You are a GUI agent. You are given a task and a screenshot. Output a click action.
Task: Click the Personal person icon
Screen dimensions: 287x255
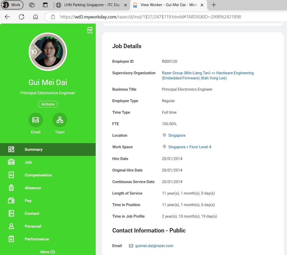point(11,226)
